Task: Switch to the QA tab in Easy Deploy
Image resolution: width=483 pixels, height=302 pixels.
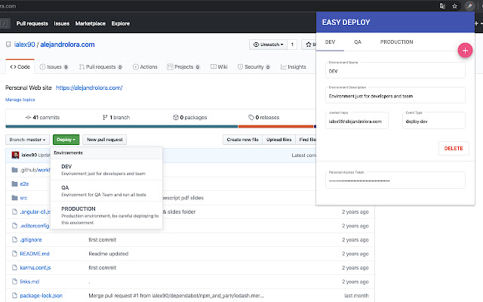Action: (357, 42)
